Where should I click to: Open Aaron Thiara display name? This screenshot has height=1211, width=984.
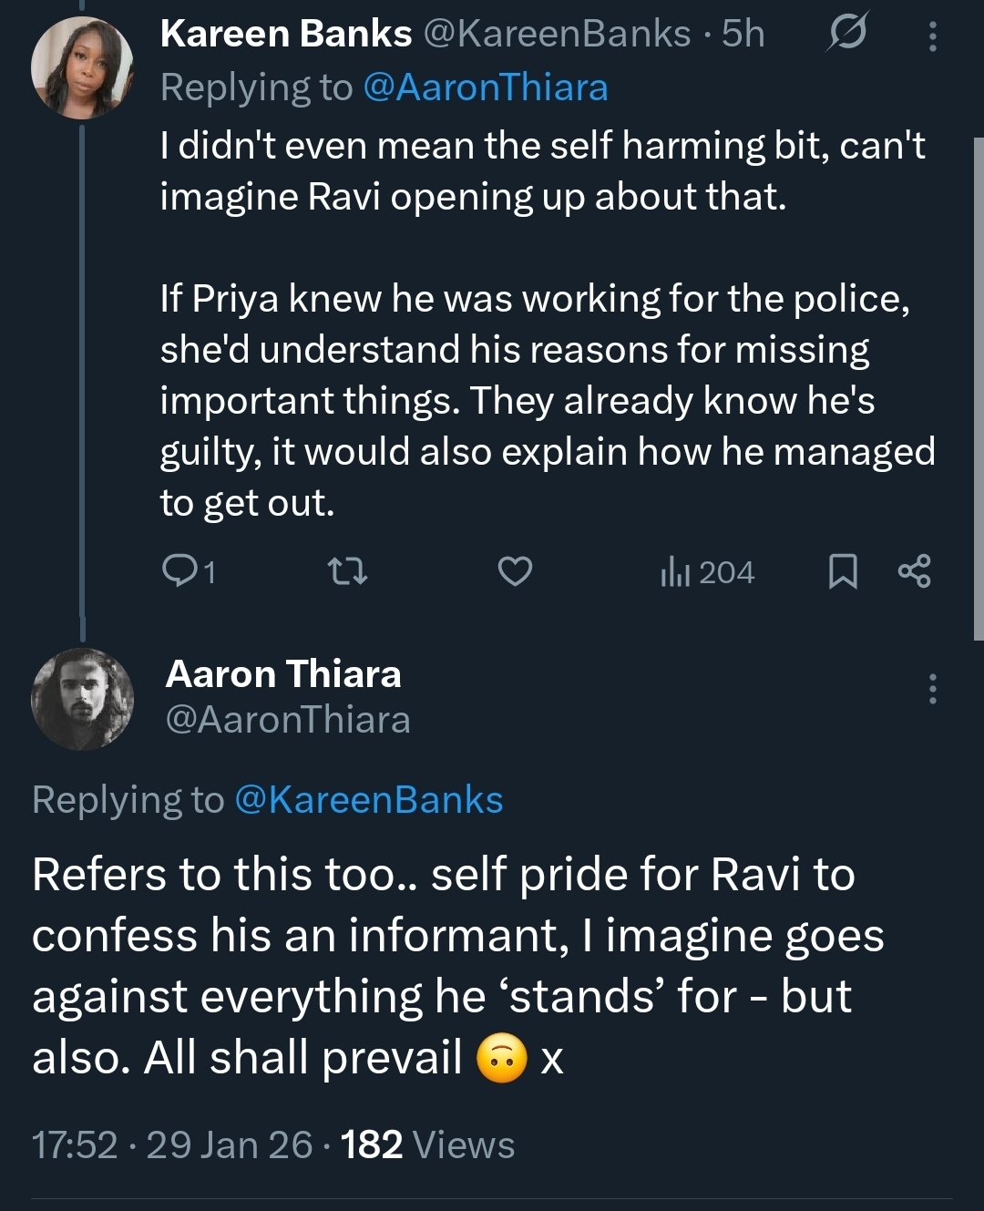point(283,674)
